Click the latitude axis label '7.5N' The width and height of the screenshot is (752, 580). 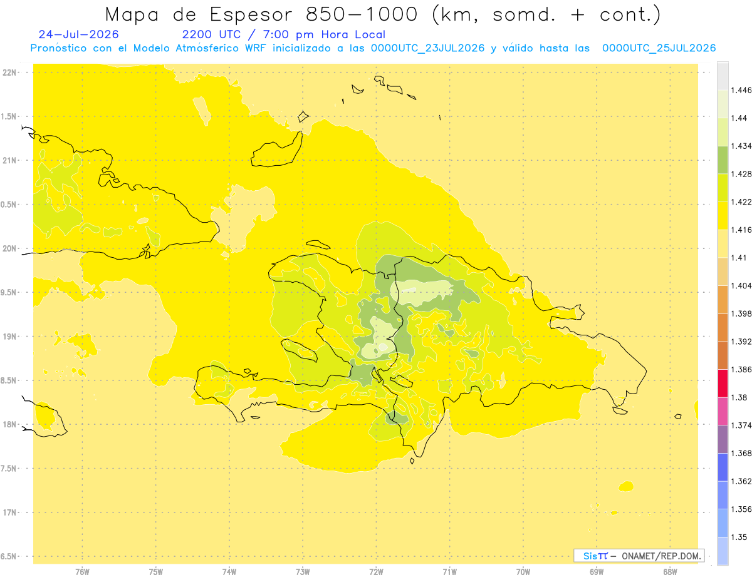point(9,469)
